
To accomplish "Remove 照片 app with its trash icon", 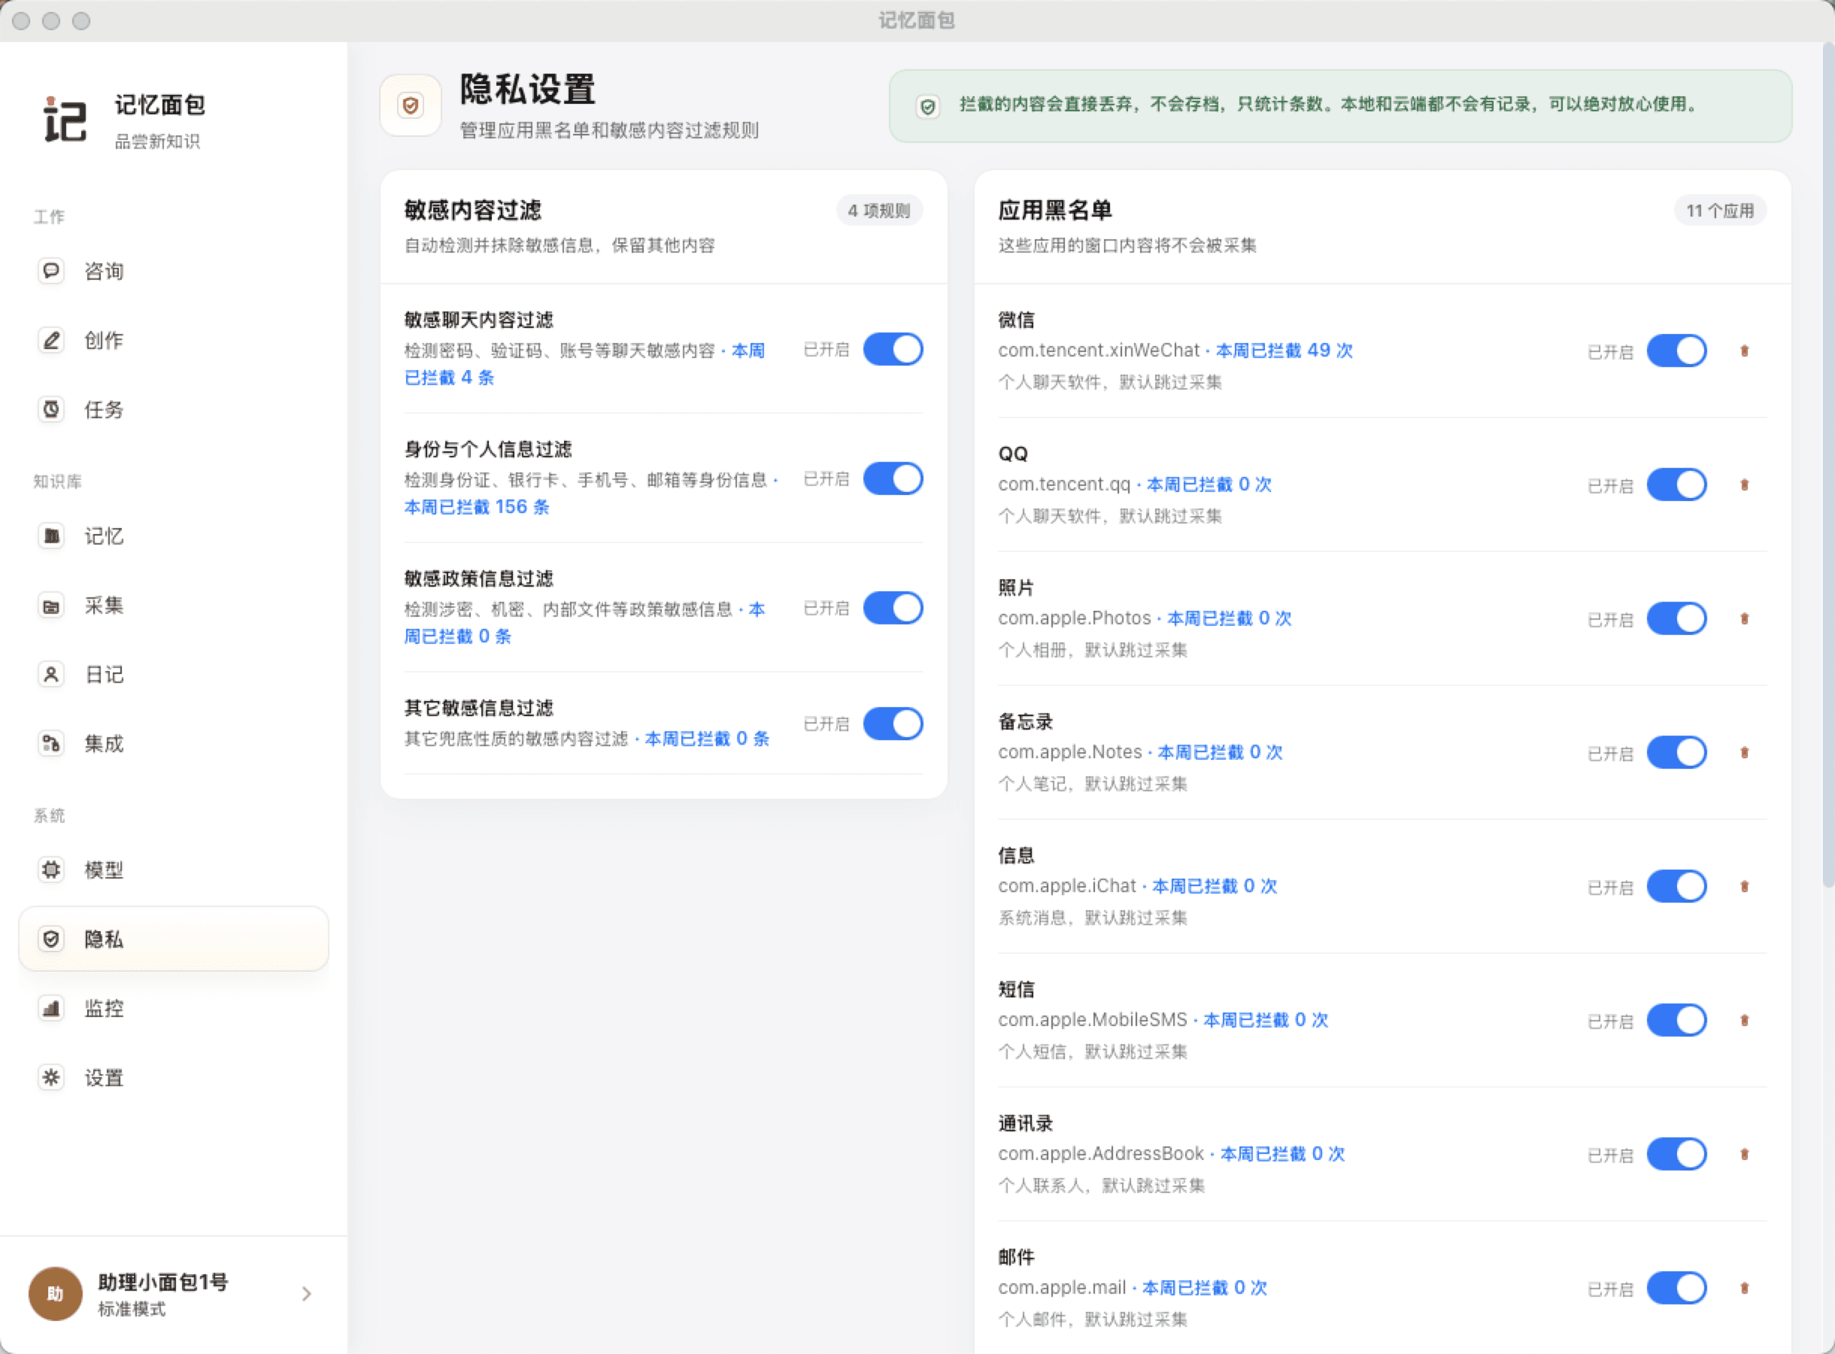I will pos(1744,619).
